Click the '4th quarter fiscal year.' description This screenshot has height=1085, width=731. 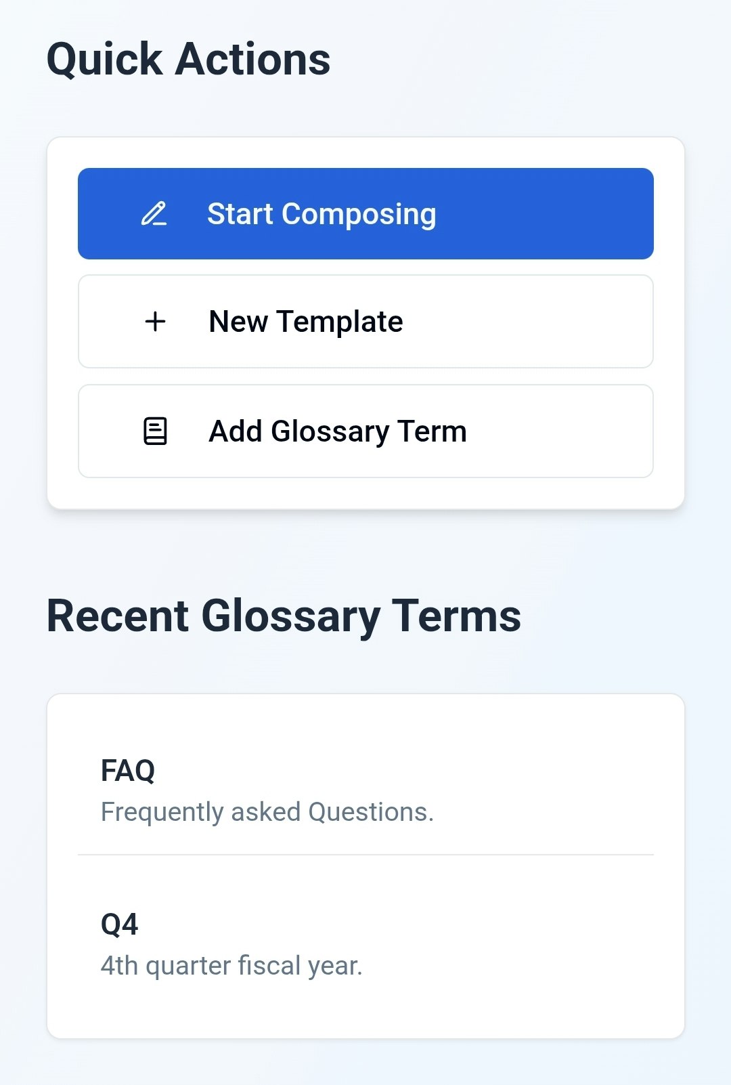click(231, 966)
